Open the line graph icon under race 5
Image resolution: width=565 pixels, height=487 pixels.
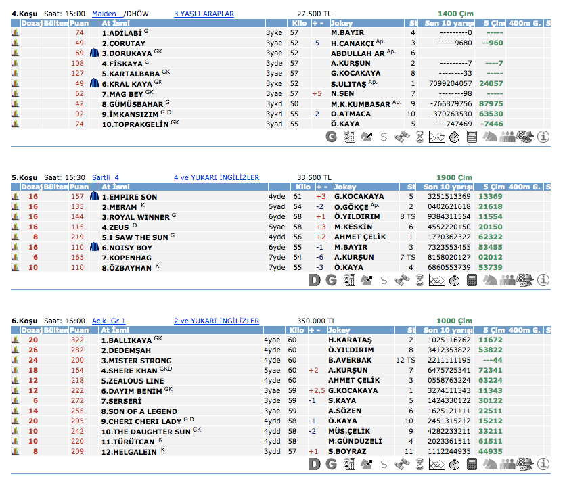click(x=437, y=280)
